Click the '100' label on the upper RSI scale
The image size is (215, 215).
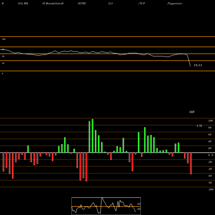point(3,39)
